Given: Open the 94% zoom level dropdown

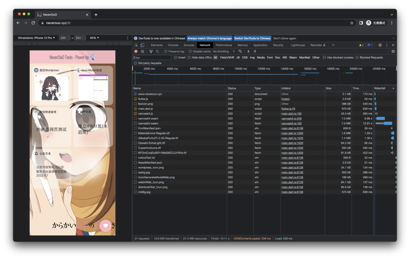Looking at the screenshot, I should (x=94, y=38).
